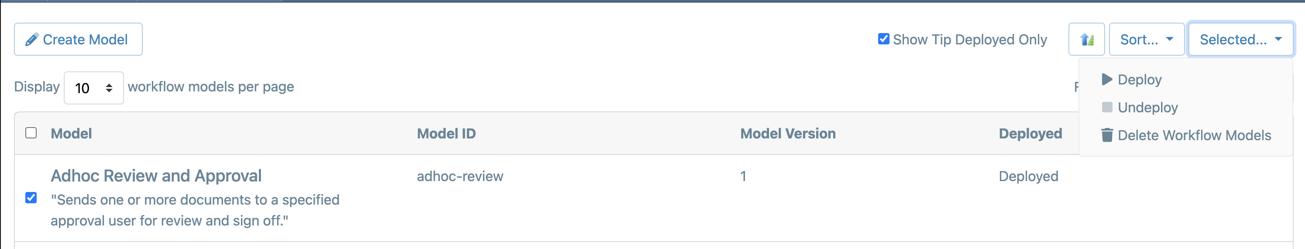The image size is (1305, 249).
Task: Select Delete Workflow Models menu entry
Action: [1185, 135]
